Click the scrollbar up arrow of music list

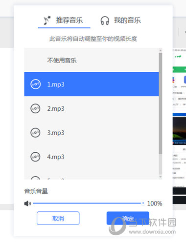161,50
